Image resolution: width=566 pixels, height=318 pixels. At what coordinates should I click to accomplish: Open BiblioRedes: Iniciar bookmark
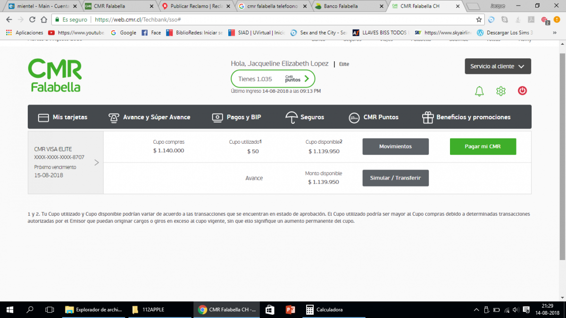[x=194, y=33]
